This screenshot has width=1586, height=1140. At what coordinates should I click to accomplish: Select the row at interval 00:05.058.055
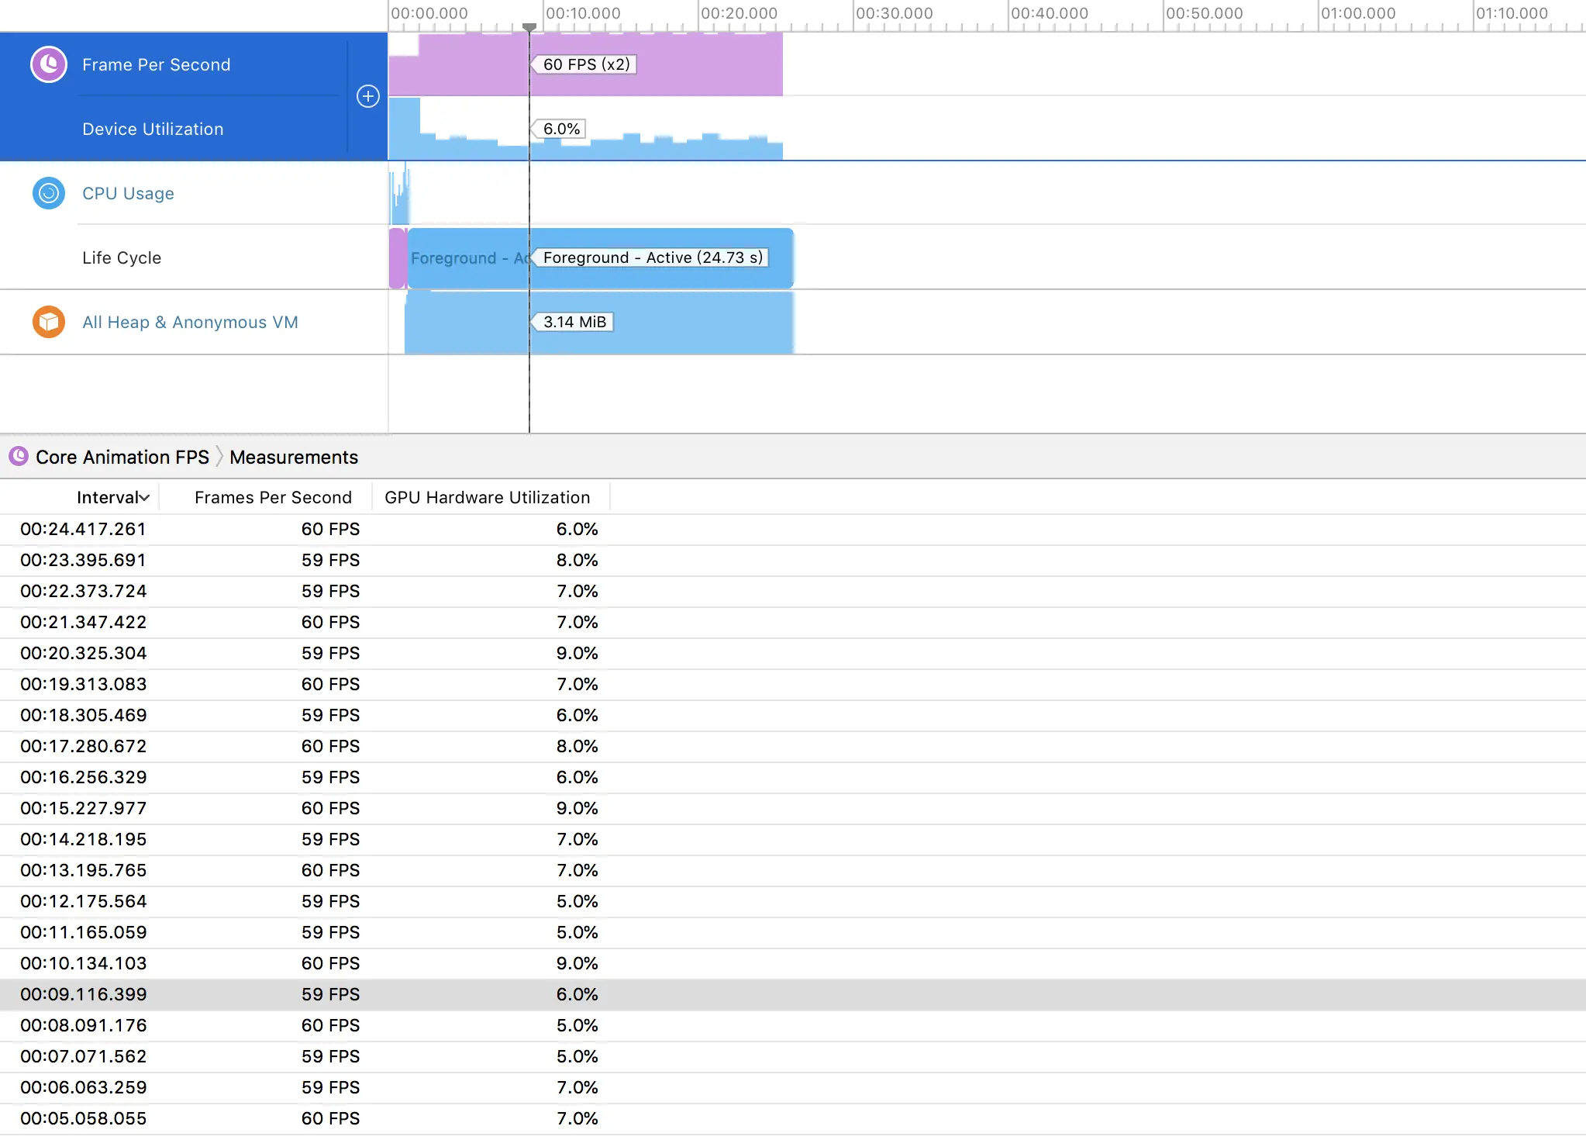coord(84,1118)
